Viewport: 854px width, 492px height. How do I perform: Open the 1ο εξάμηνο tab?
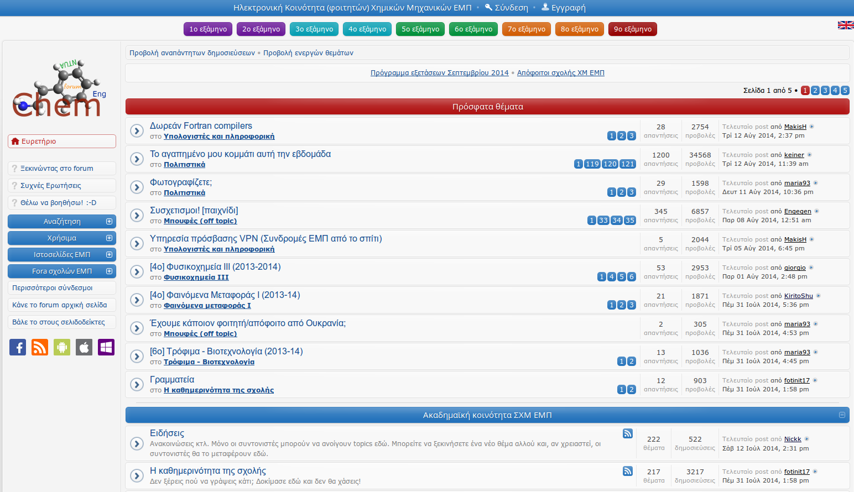208,29
